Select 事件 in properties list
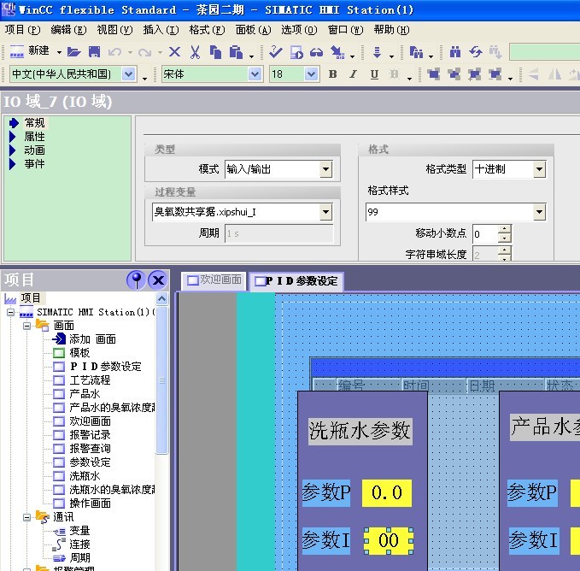Screen dimensions: 580x571 coord(34,164)
